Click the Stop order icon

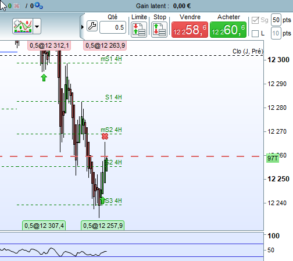159,30
